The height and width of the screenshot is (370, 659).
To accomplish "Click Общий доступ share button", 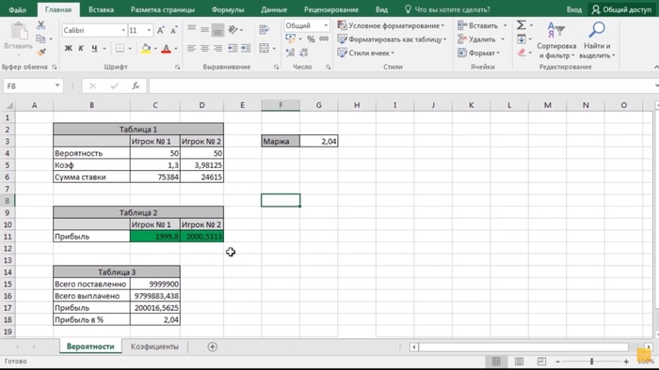I will [x=621, y=9].
